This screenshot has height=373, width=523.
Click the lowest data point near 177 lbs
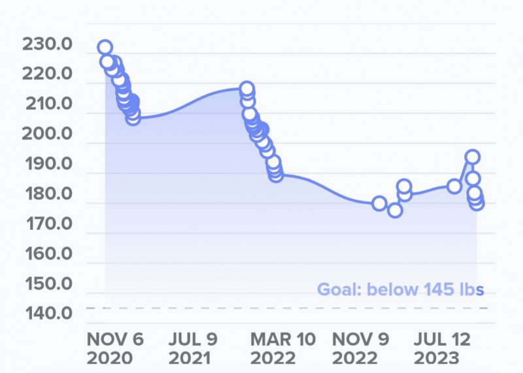(395, 210)
